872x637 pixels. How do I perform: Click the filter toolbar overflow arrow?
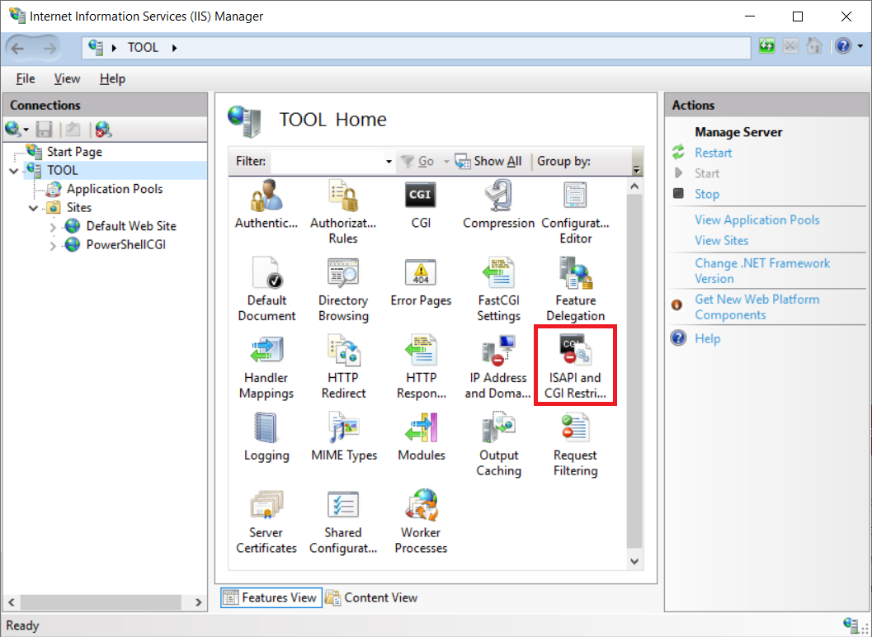coord(637,169)
